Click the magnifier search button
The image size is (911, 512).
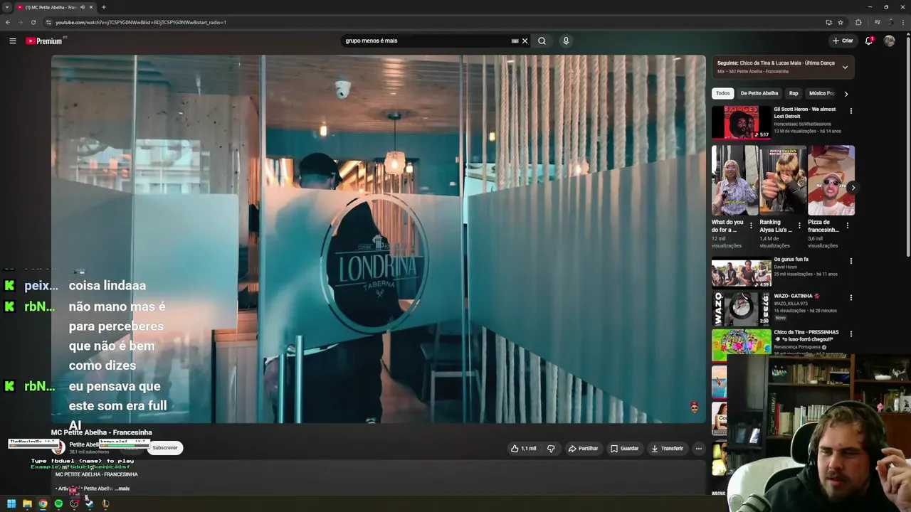(542, 41)
